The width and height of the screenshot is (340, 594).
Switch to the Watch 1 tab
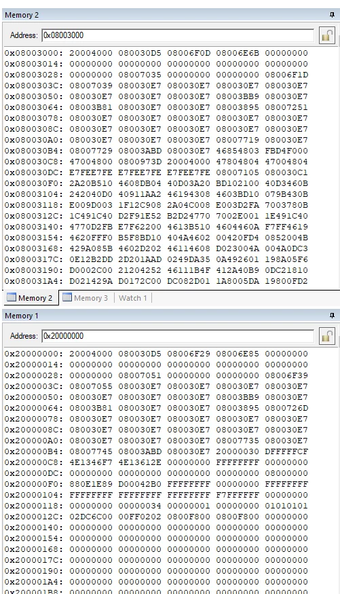tap(132, 298)
